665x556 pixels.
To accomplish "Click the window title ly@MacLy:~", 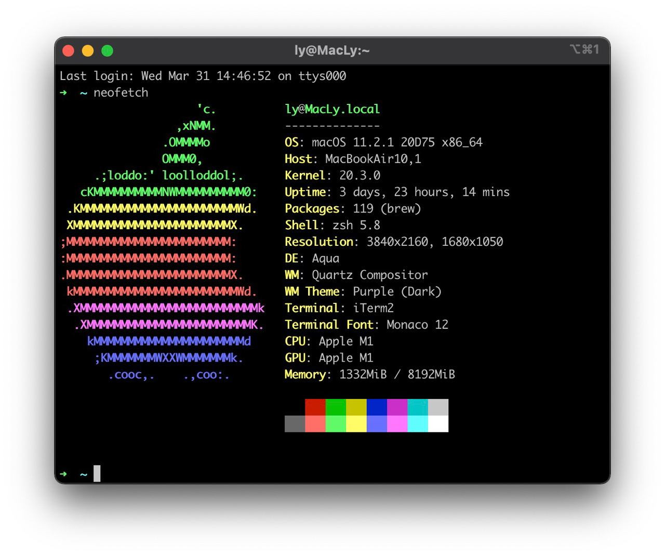I will point(332,50).
